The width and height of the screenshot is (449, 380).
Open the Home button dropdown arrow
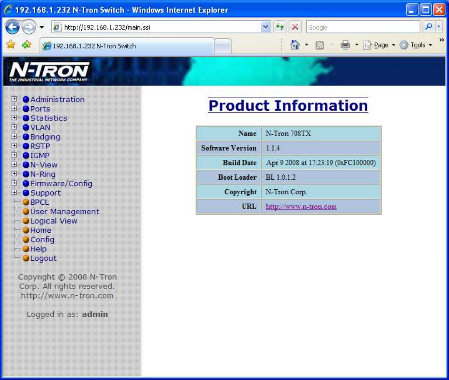click(306, 45)
